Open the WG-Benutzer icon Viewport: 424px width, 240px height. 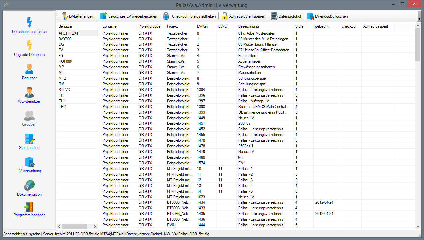(29, 92)
